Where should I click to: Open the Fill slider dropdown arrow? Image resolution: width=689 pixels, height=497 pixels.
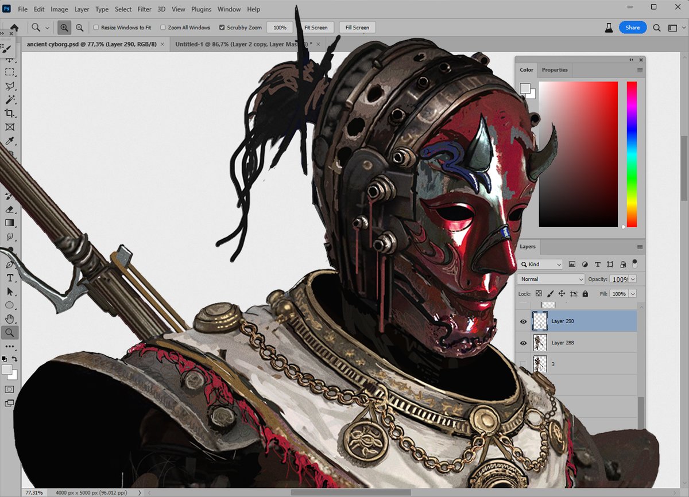[x=633, y=294]
